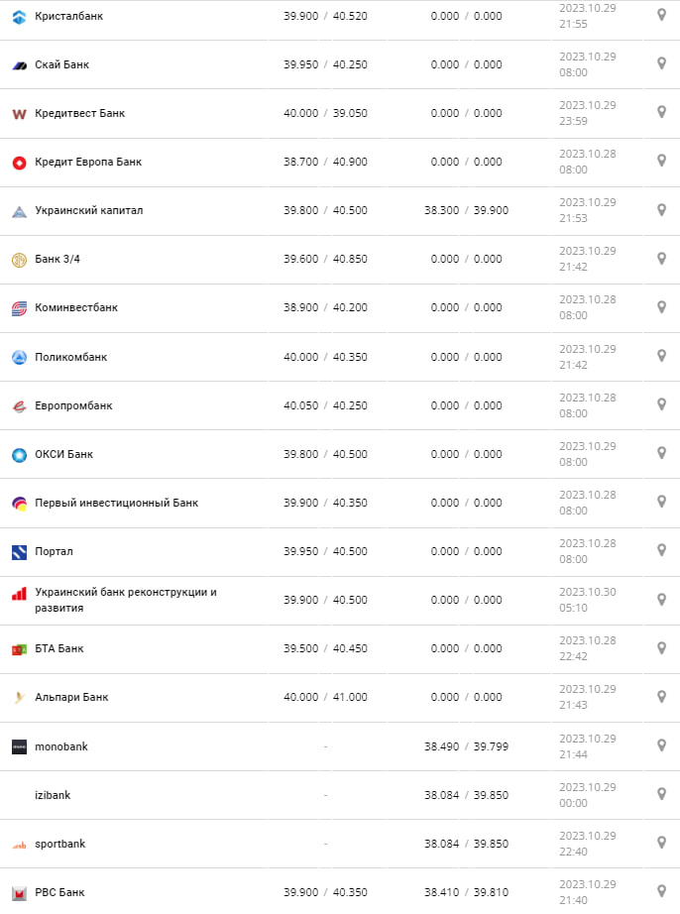The width and height of the screenshot is (680, 914).
Task: Click the БТА Банк name link
Action: (59, 648)
